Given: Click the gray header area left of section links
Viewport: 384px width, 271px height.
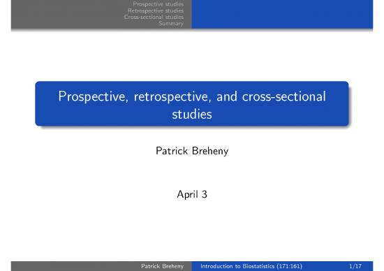Looking at the screenshot, I should point(67,14).
